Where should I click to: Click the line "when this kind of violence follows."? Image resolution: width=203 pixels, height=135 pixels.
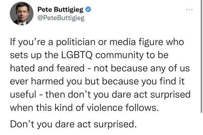click(84, 108)
